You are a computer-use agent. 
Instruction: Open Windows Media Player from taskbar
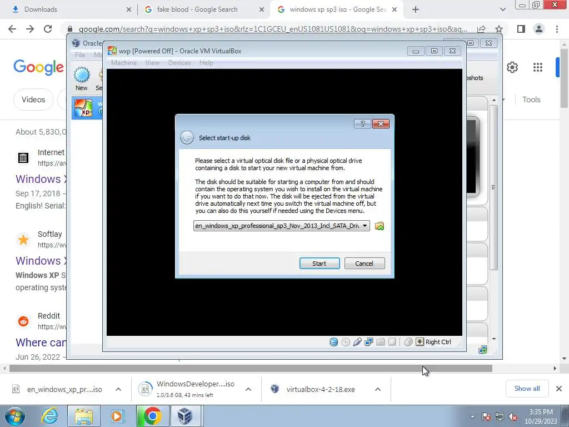(117, 416)
